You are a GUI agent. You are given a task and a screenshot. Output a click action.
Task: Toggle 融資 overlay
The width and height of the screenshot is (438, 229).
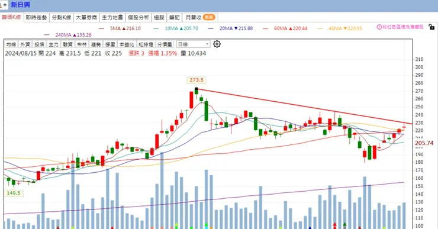68,44
